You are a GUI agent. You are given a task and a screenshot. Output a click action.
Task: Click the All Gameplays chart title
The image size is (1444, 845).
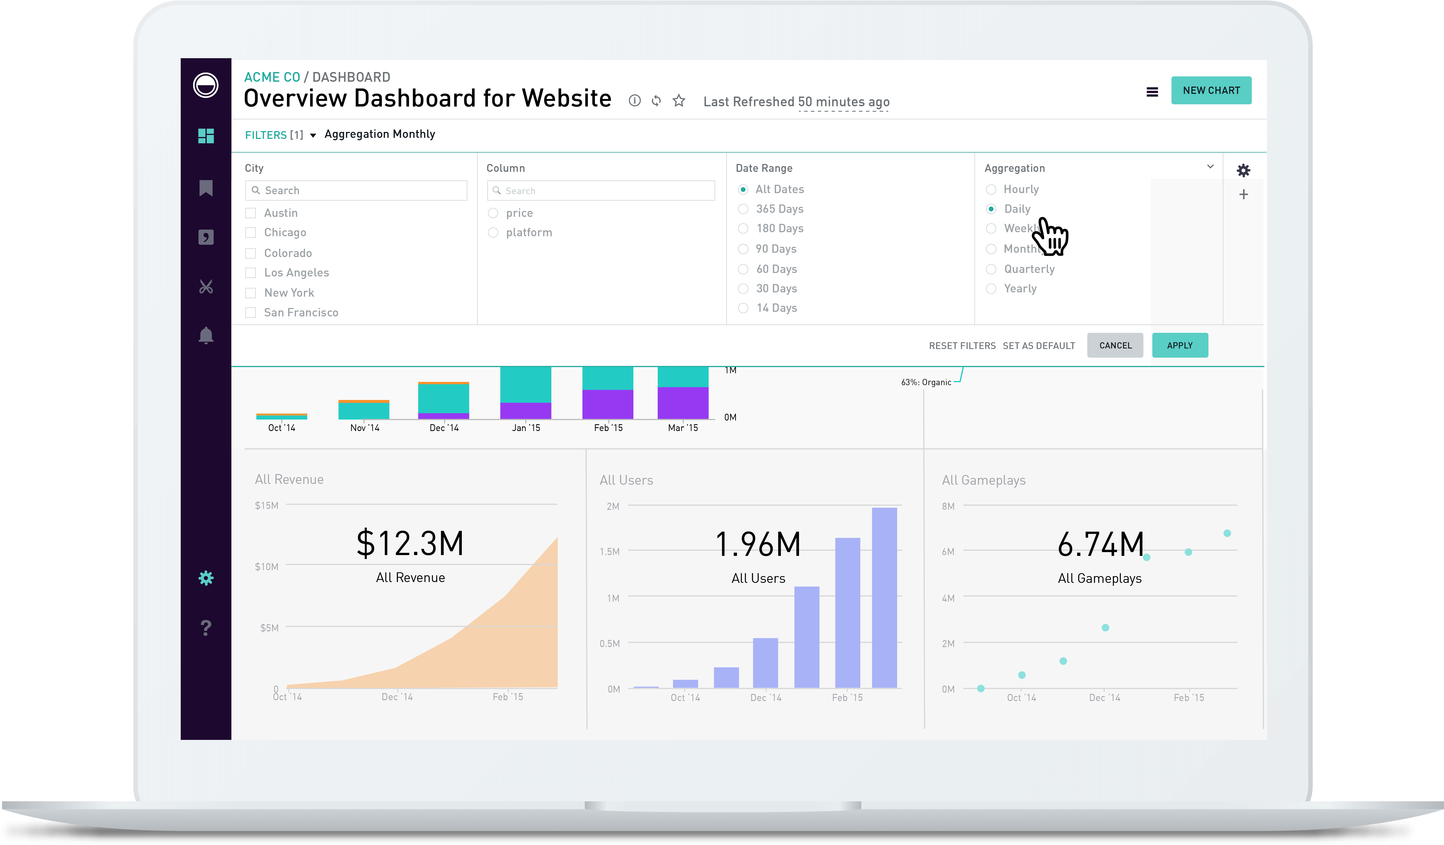pyautogui.click(x=983, y=480)
